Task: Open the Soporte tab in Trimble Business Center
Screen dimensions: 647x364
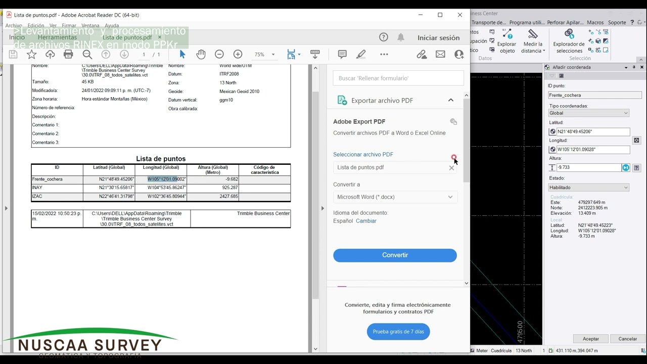Action: tap(617, 22)
